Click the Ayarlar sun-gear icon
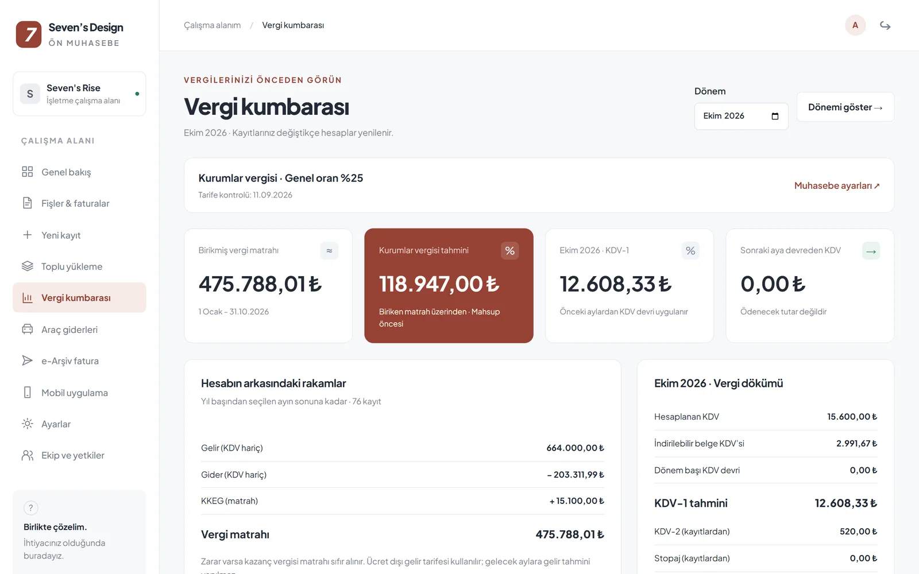The image size is (919, 574). coord(28,424)
